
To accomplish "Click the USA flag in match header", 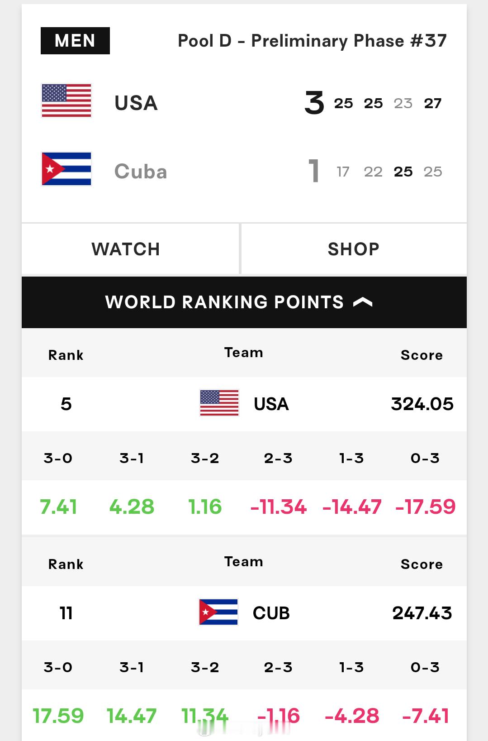I will (66, 100).
